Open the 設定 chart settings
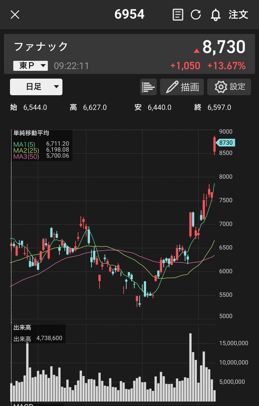Image resolution: width=259 pixels, height=406 pixels. (x=229, y=87)
